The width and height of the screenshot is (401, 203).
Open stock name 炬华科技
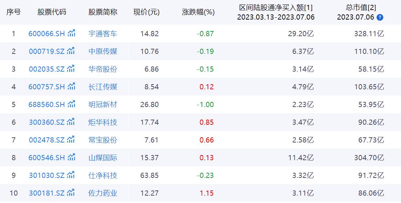pos(103,123)
